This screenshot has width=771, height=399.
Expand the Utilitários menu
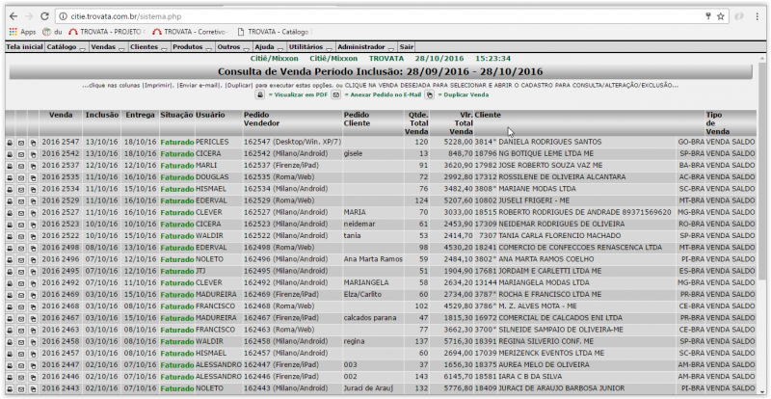tap(310, 47)
